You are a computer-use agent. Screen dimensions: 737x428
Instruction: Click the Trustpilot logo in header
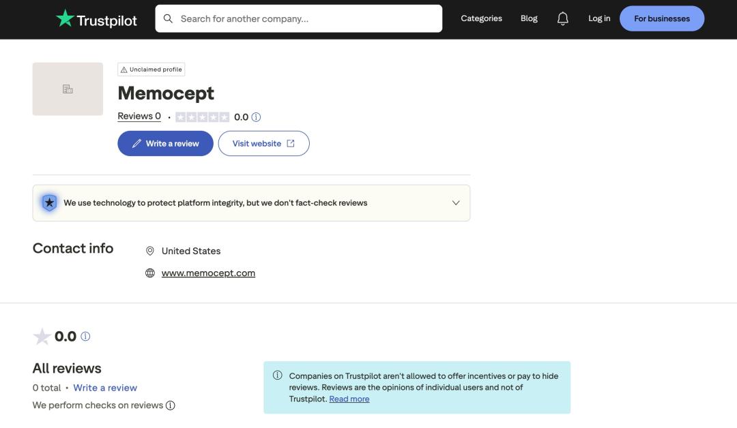[96, 19]
